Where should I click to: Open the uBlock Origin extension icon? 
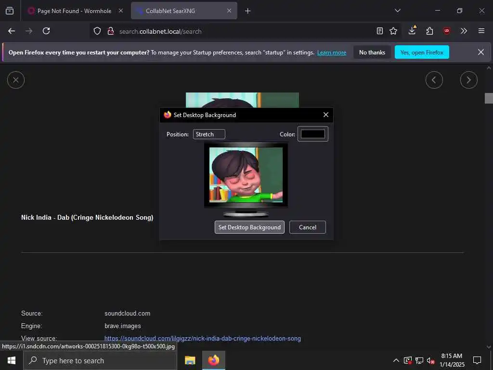(x=446, y=31)
